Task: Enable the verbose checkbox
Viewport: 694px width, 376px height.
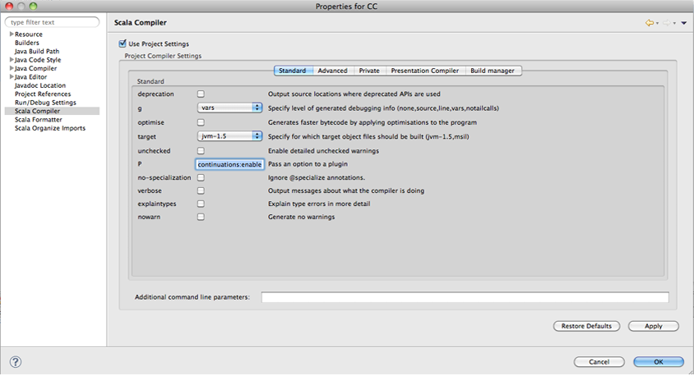Action: point(201,190)
